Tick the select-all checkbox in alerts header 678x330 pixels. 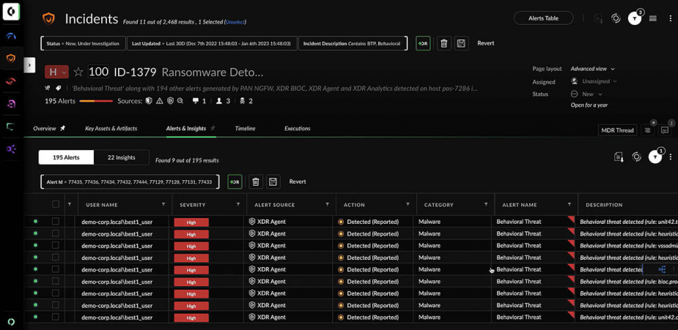[56, 204]
